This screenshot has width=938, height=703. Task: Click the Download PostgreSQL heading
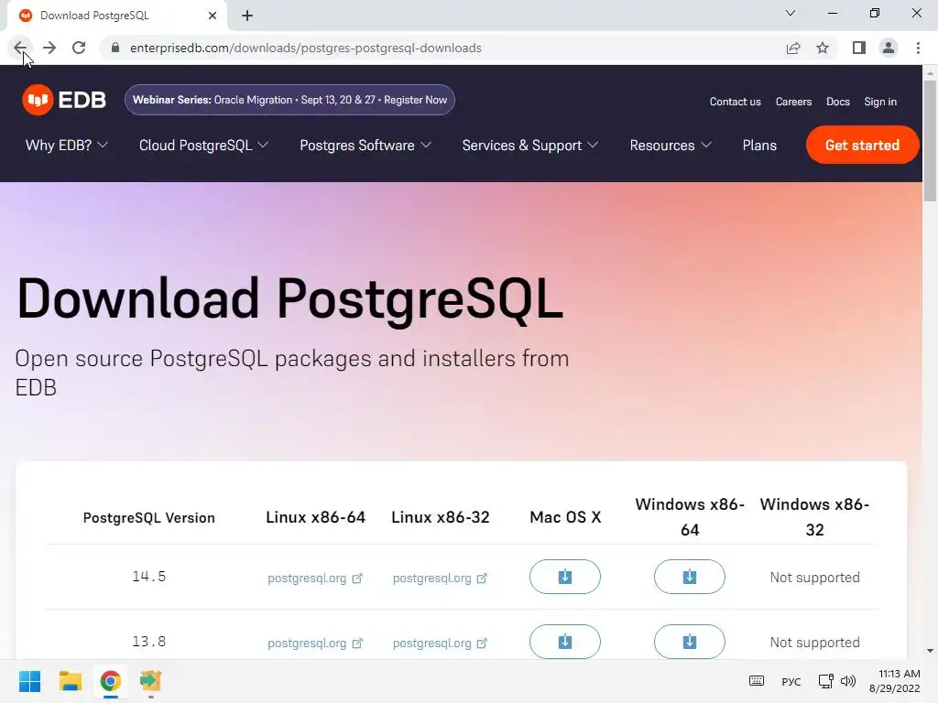[290, 299]
